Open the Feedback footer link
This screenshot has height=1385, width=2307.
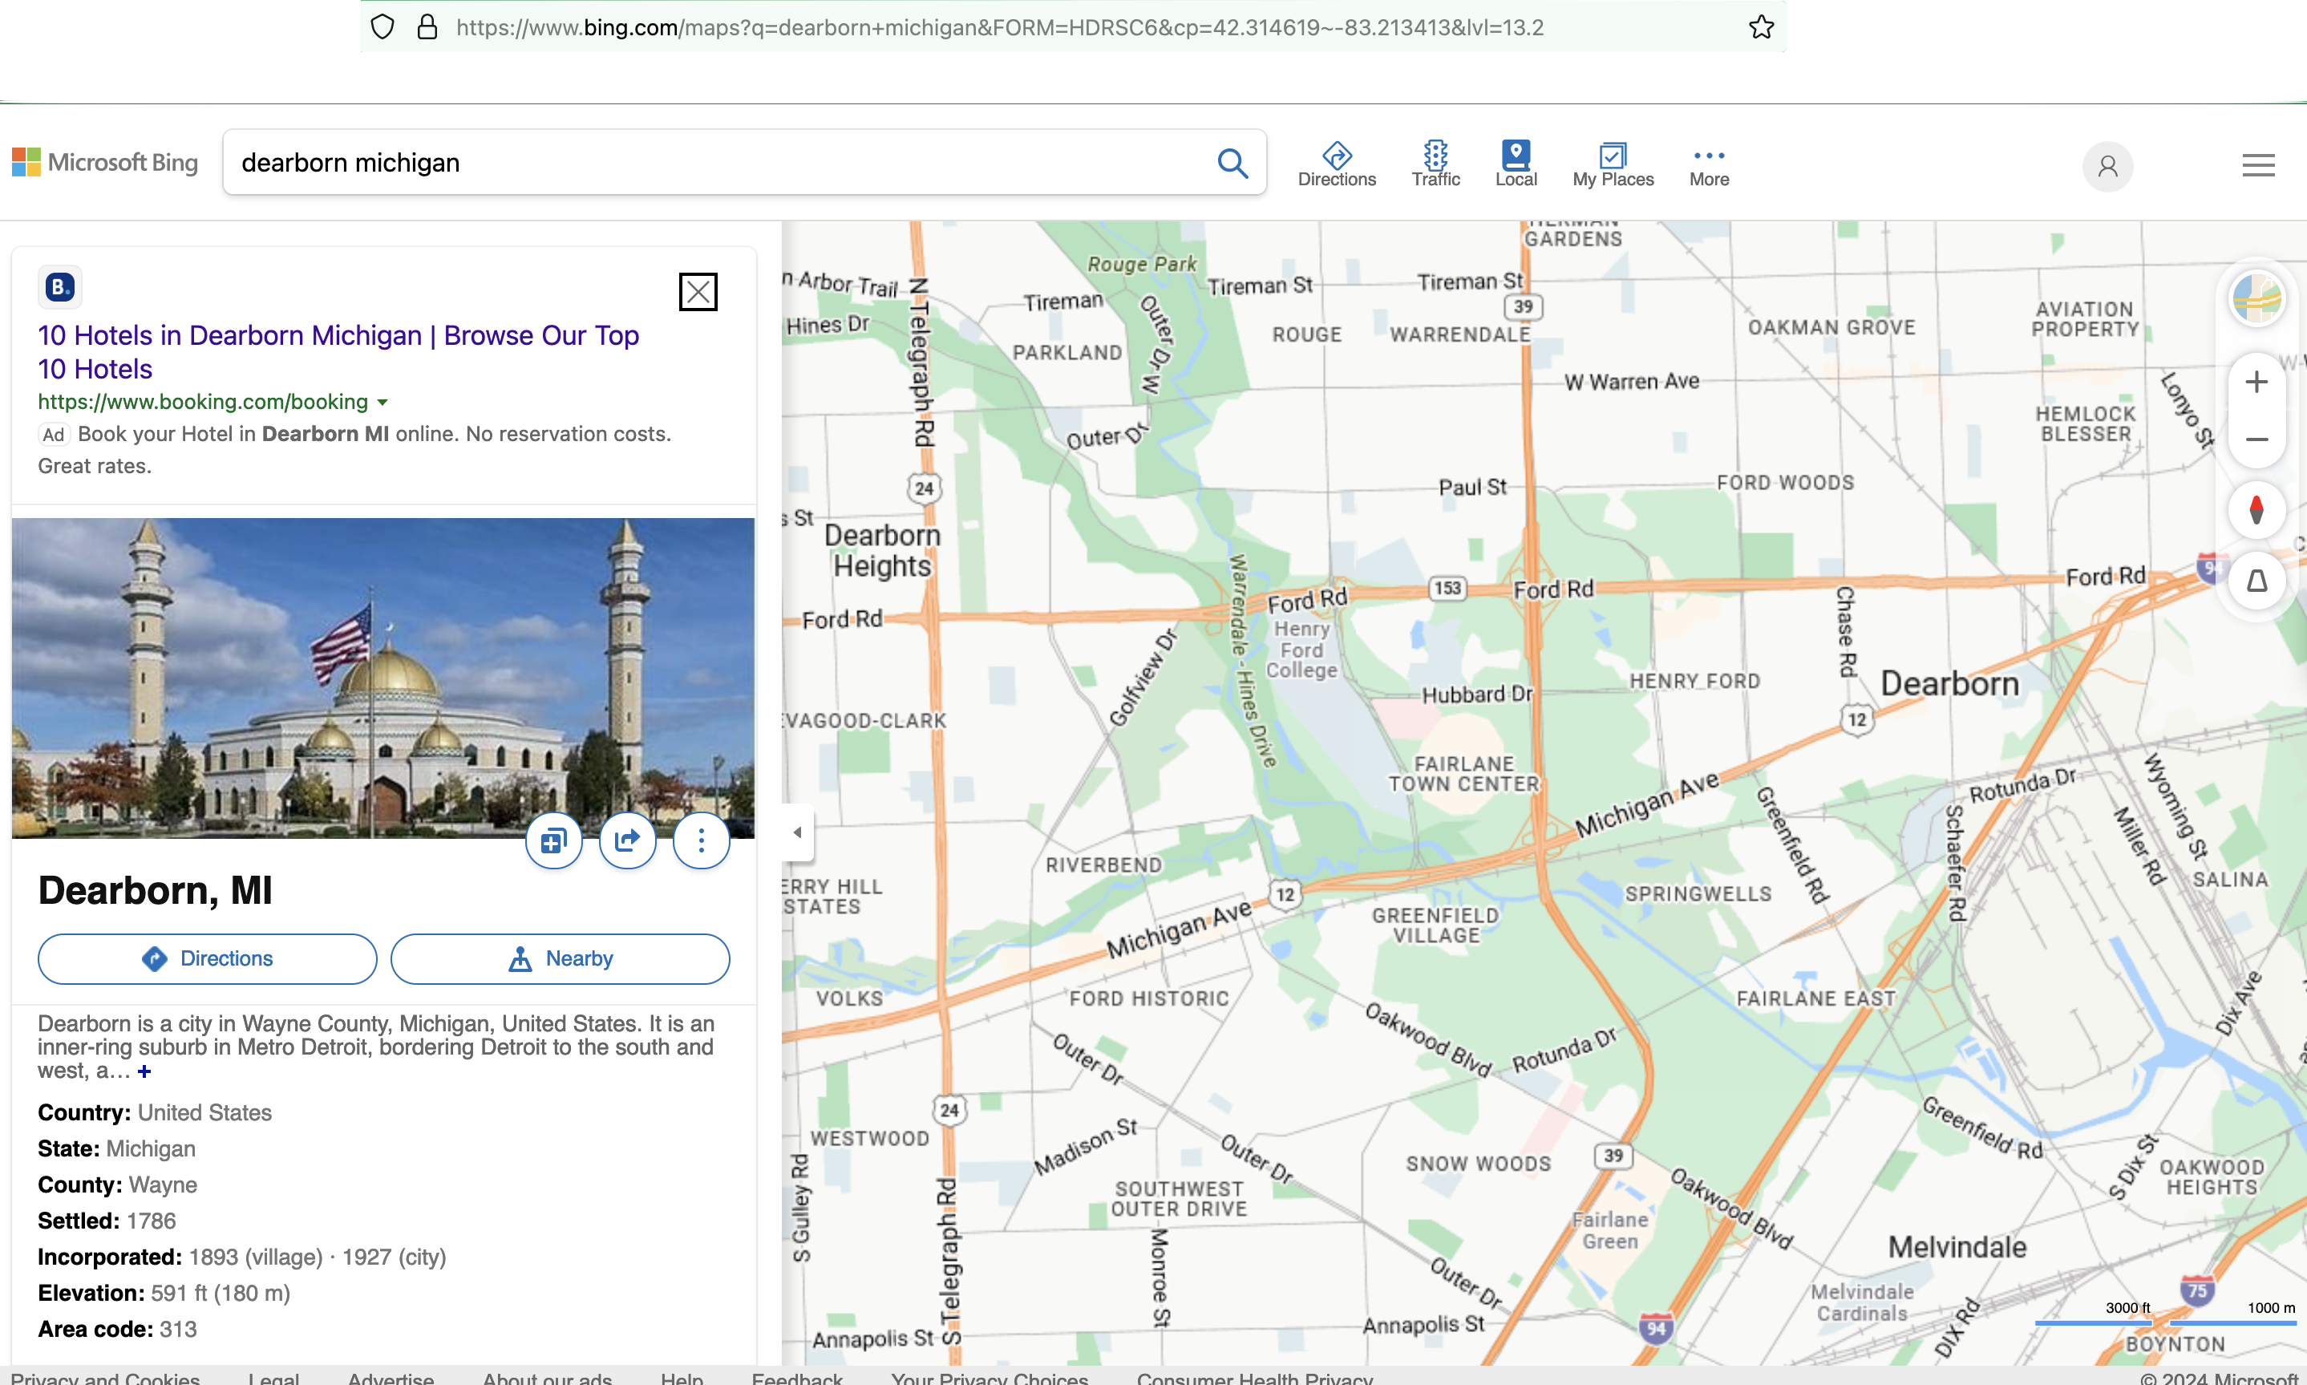797,1378
